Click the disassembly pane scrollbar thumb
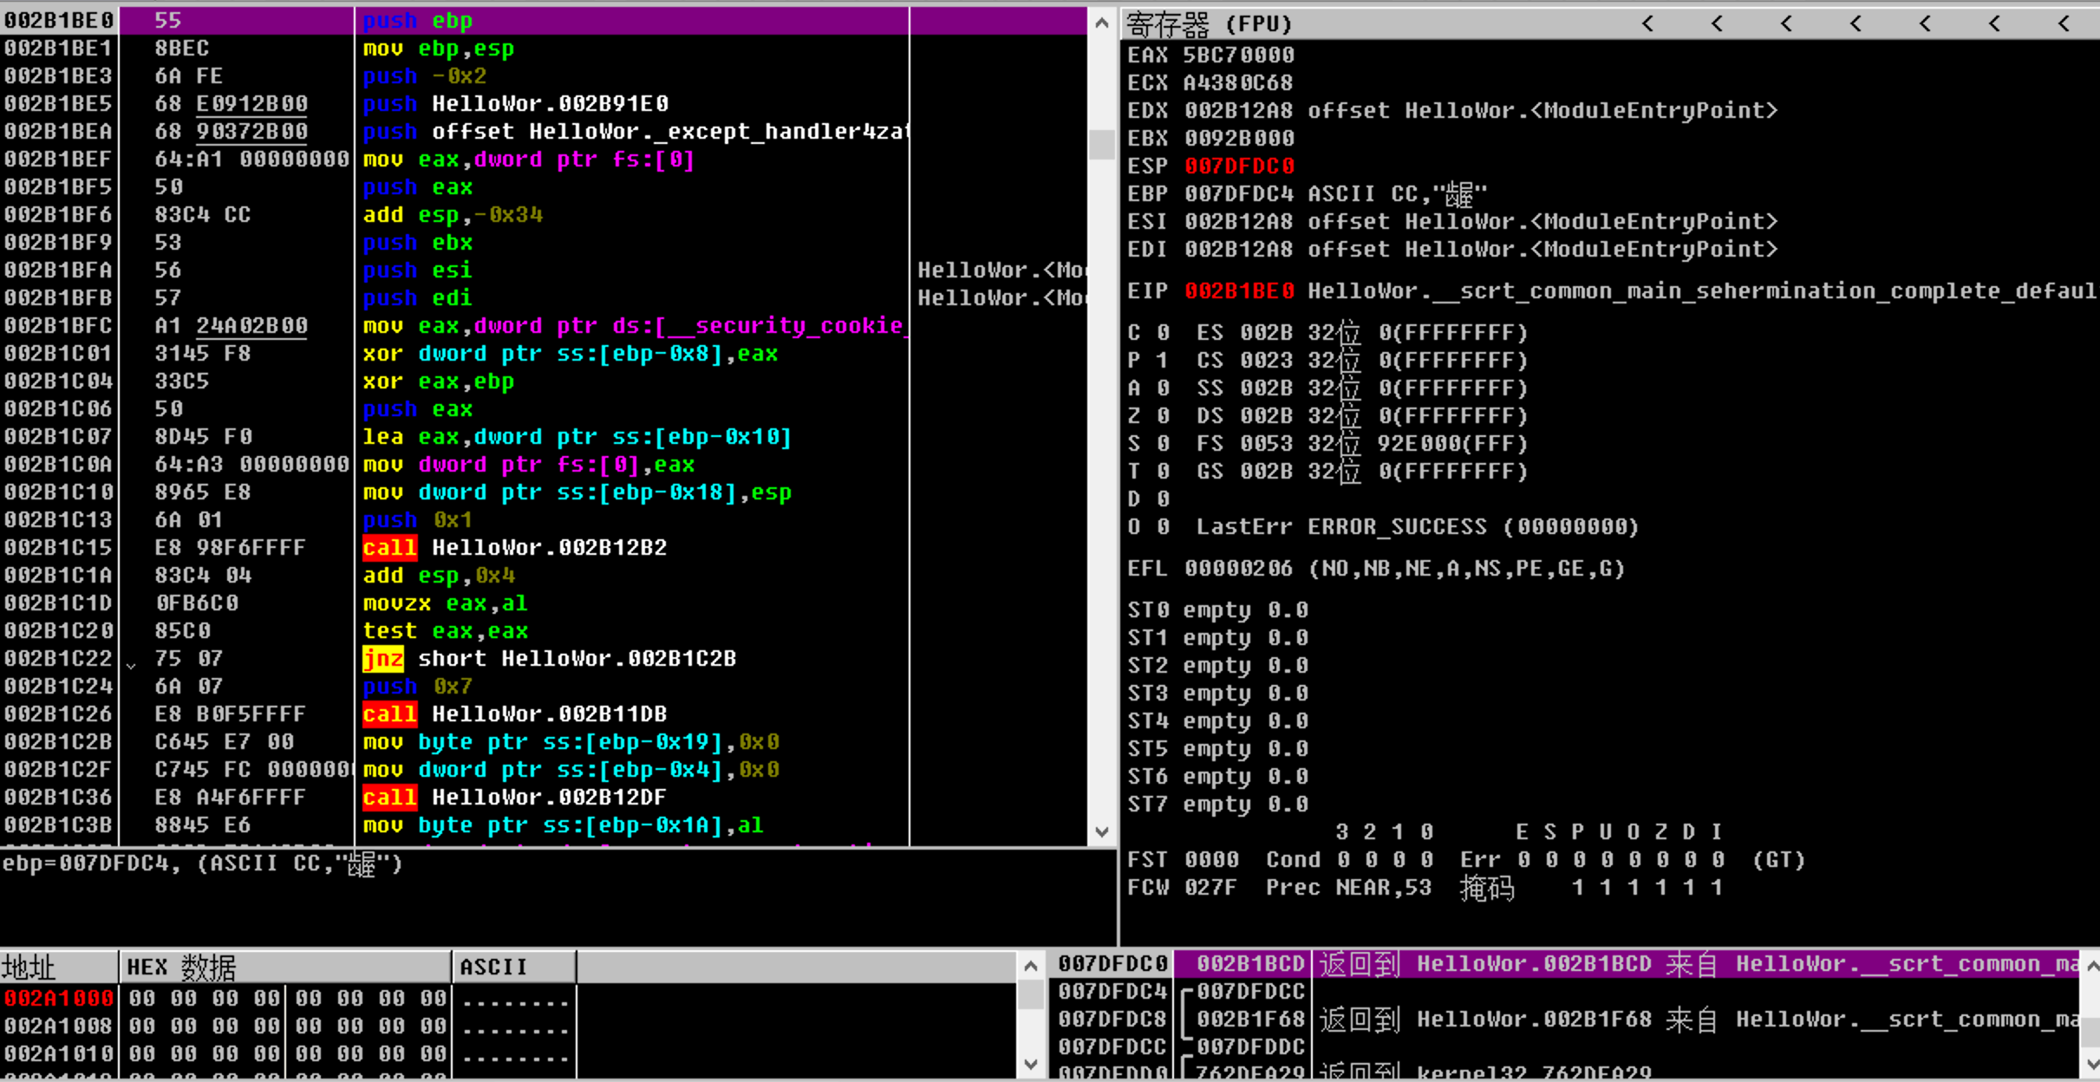Viewport: 2100px width, 1082px height. point(1102,145)
